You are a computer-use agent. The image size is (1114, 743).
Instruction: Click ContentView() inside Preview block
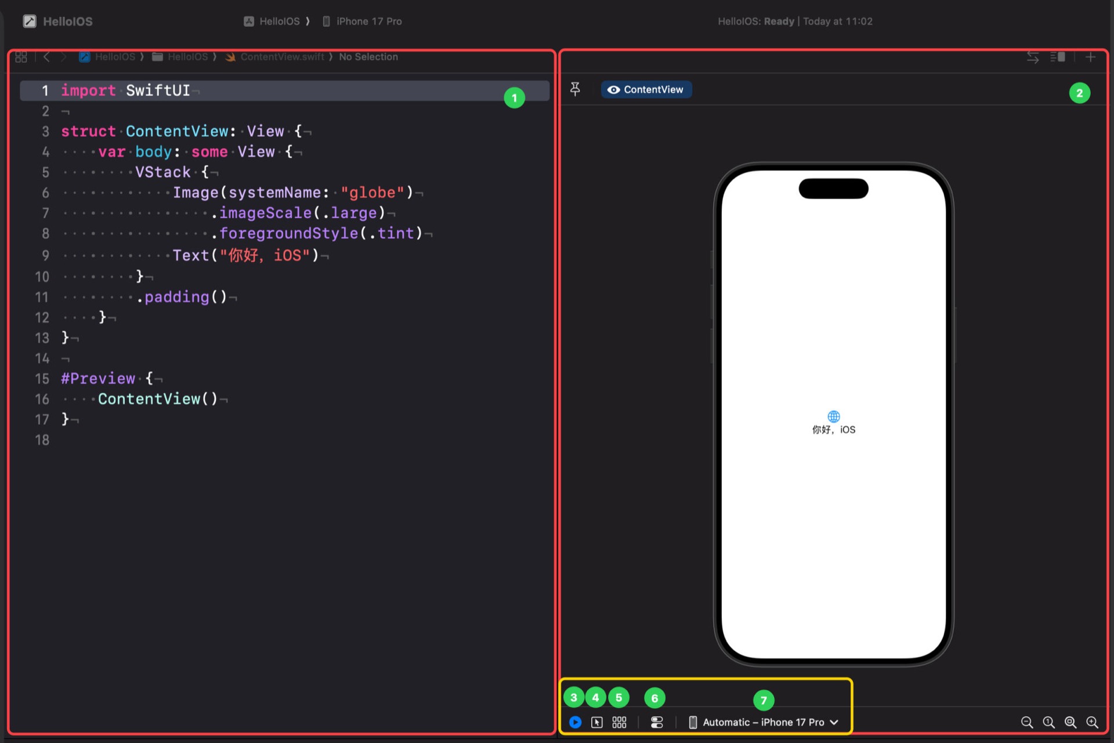coord(158,399)
